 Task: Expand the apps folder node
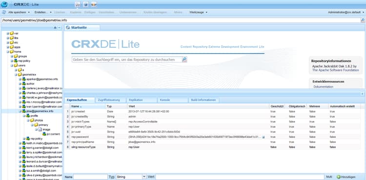tap(8, 47)
